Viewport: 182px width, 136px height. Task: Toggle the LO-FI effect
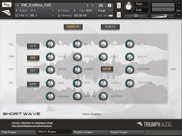pos(33,46)
